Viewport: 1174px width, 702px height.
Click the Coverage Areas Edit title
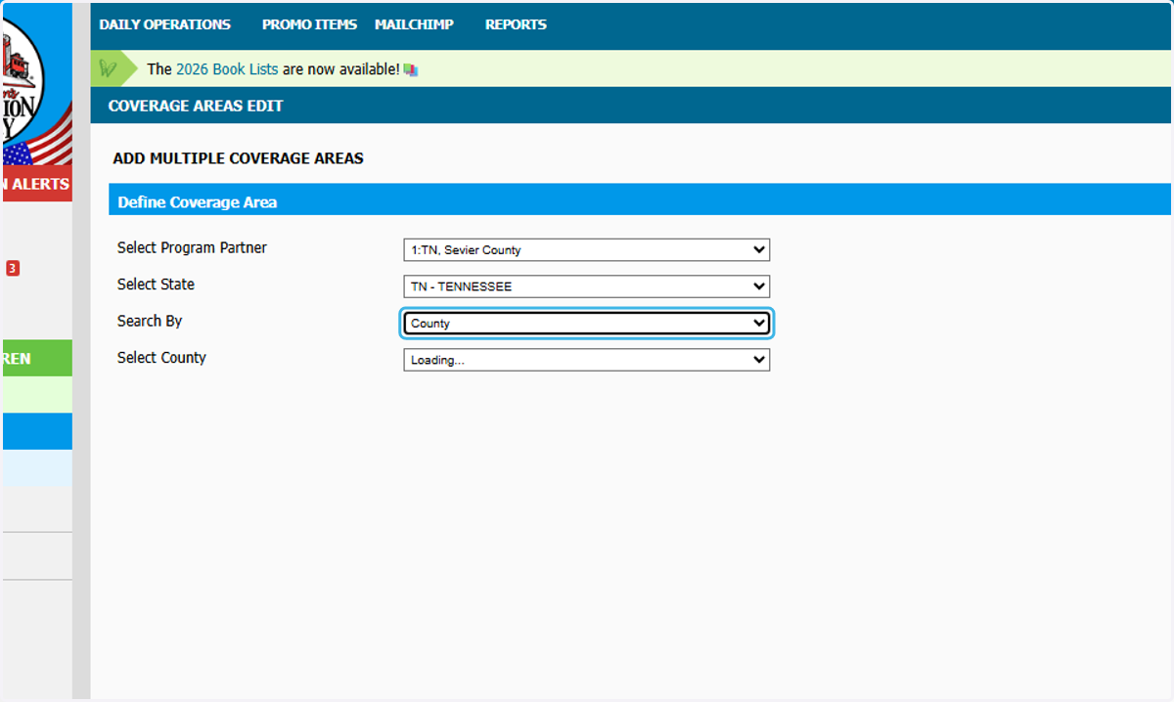pos(196,106)
